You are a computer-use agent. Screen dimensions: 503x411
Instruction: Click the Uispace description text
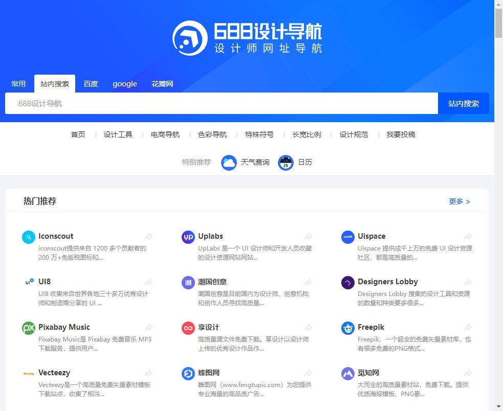[x=415, y=253]
